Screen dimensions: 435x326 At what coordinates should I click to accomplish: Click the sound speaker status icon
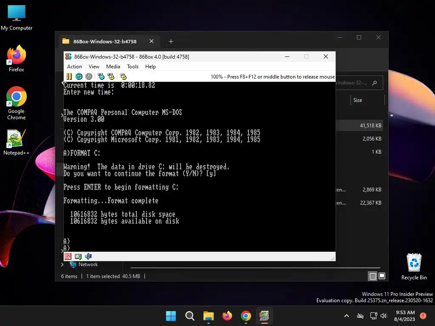click(88, 256)
